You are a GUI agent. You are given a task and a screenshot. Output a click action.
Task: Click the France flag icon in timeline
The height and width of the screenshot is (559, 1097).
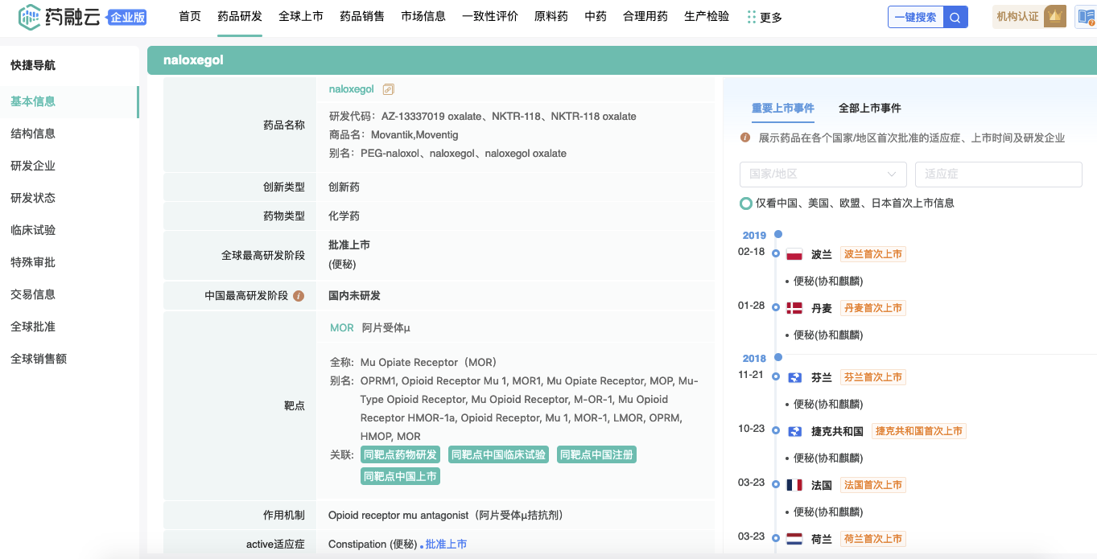pos(794,485)
